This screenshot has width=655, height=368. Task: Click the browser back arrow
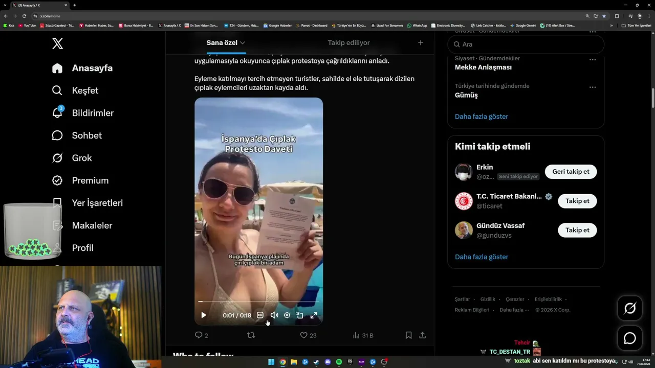point(6,16)
